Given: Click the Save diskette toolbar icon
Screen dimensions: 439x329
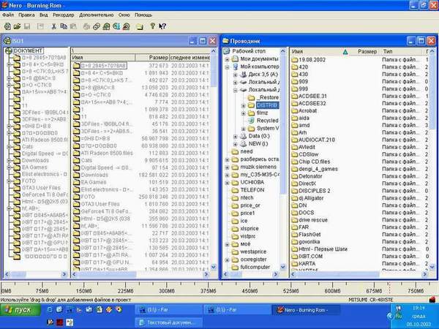Looking at the screenshot, I should [x=28, y=26].
